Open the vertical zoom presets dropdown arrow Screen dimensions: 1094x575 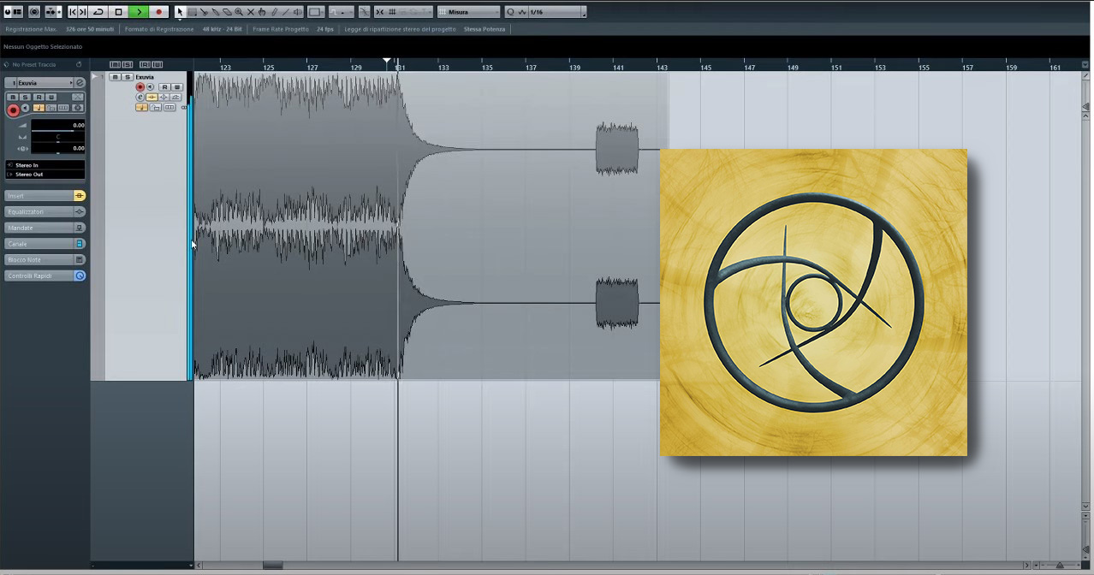[1085, 516]
